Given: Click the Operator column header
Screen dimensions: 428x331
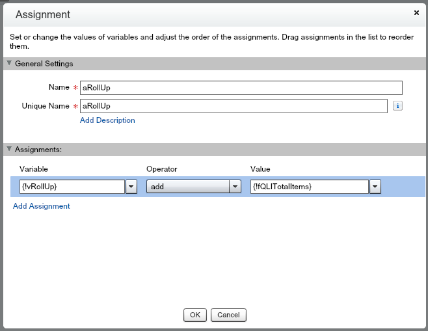Looking at the screenshot, I should coord(161,169).
